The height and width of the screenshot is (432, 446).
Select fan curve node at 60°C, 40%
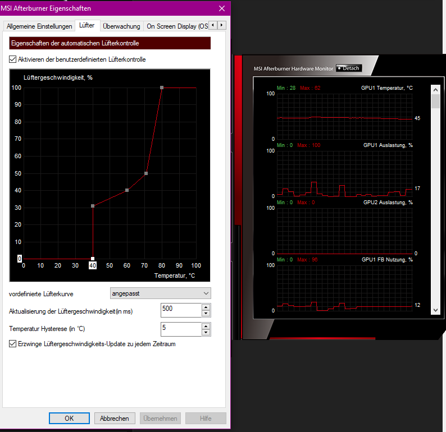[x=127, y=190]
